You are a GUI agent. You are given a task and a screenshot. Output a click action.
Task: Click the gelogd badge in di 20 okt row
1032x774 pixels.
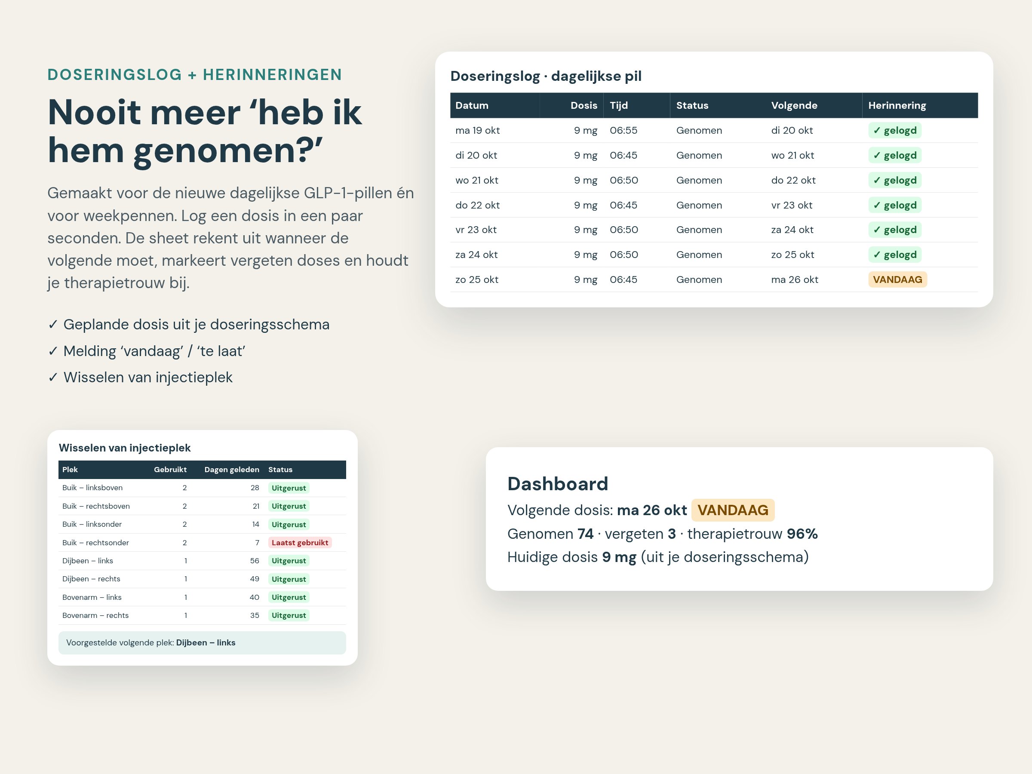(894, 155)
